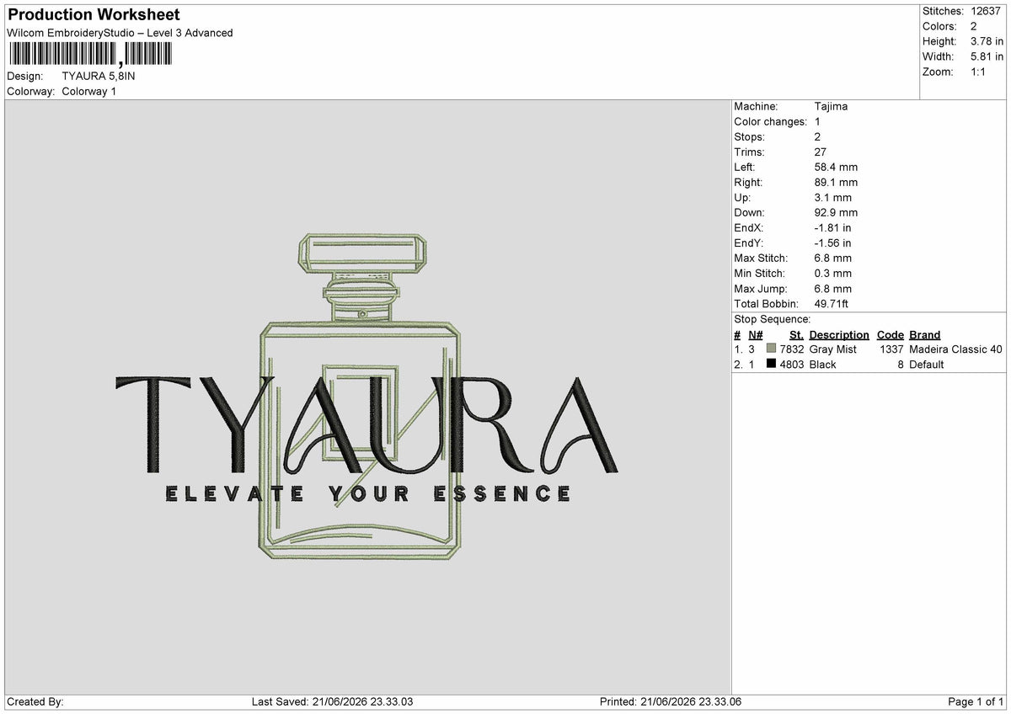Click the EndY value '-1.56 in'
Screen dimensions: 1011x714
pyautogui.click(x=832, y=242)
